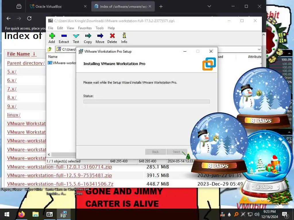
Task: Download VMware-workstation-full-12.0.1-3160714.zip
Action: coord(59,167)
